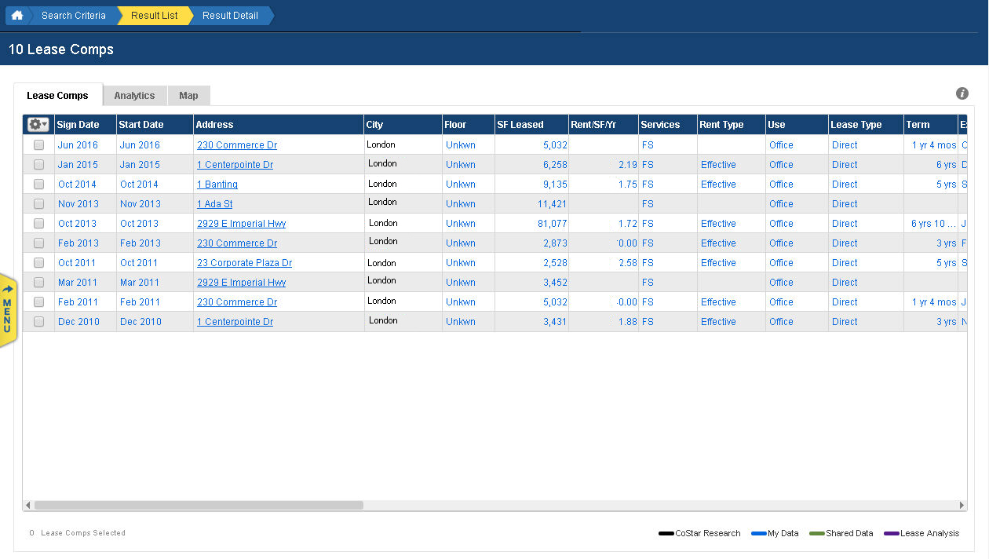Return to Search Criteria via breadcrumb

pyautogui.click(x=73, y=15)
